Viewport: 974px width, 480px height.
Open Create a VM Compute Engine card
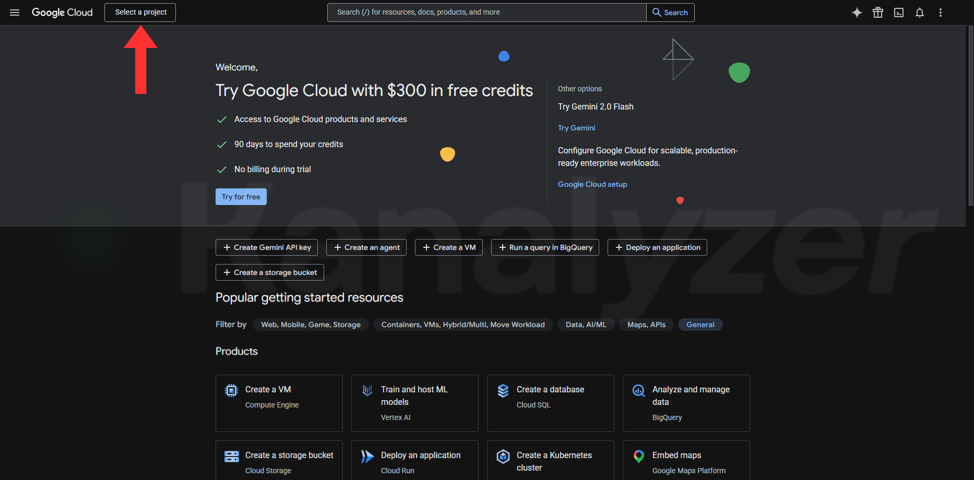[x=279, y=403]
